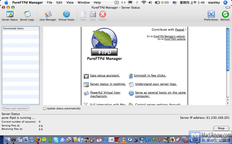Open the Server Status toolbar view

(10, 16)
